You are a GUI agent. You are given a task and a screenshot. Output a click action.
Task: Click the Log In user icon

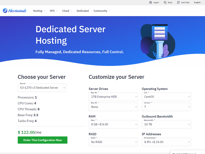[x=150, y=3]
